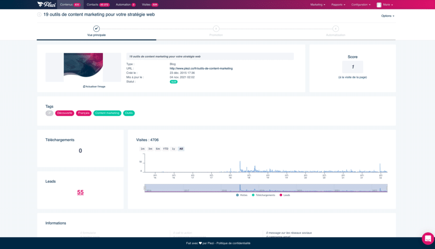Click the Score value box
Screen dimensions: 435x249
pos(353,67)
